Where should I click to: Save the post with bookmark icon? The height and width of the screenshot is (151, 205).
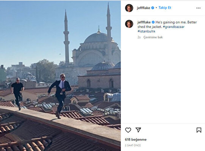[x=199, y=130]
